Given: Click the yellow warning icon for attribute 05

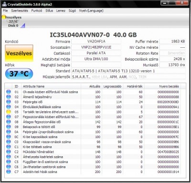Looking at the screenshot, I should (x=9, y=112).
